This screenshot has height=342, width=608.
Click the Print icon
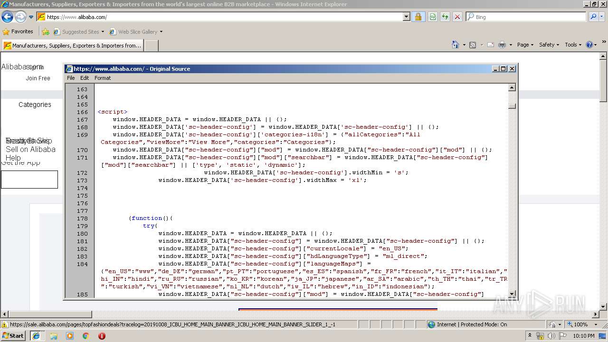502,45
